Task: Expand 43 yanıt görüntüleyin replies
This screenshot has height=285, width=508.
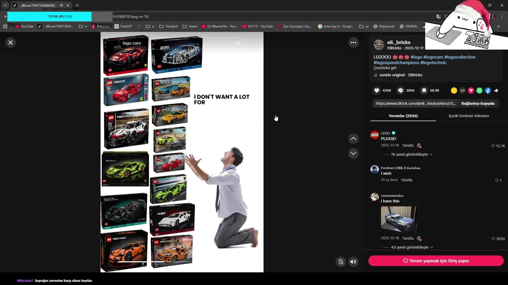Action: tap(412, 247)
